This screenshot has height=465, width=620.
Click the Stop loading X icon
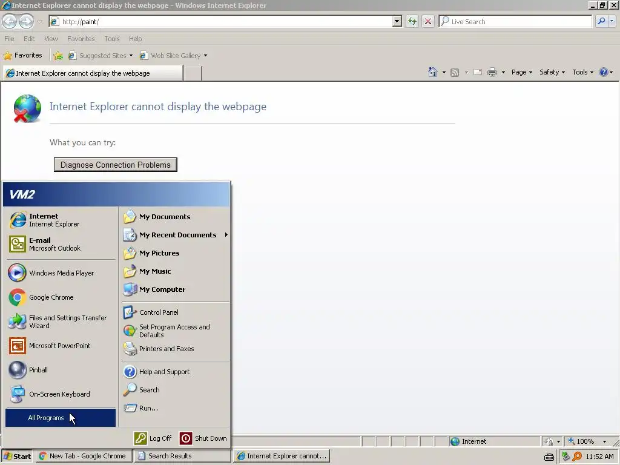428,21
